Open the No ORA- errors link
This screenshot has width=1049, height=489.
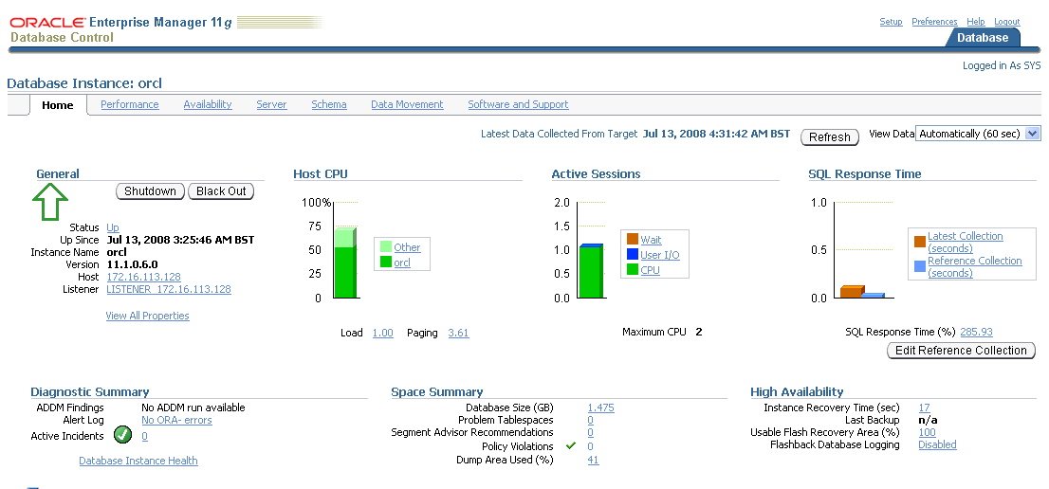[x=176, y=420]
